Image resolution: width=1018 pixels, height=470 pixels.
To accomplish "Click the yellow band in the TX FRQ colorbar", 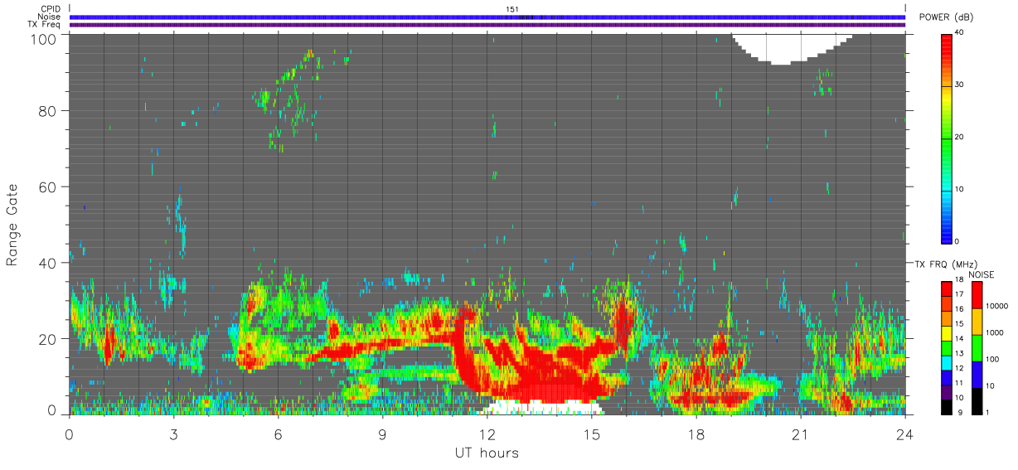I will pyautogui.click(x=946, y=332).
